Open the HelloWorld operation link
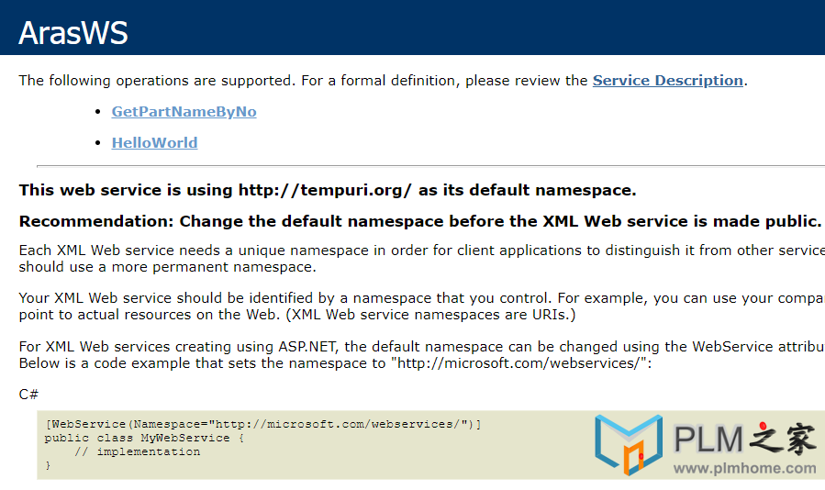The image size is (825, 490). 155,142
